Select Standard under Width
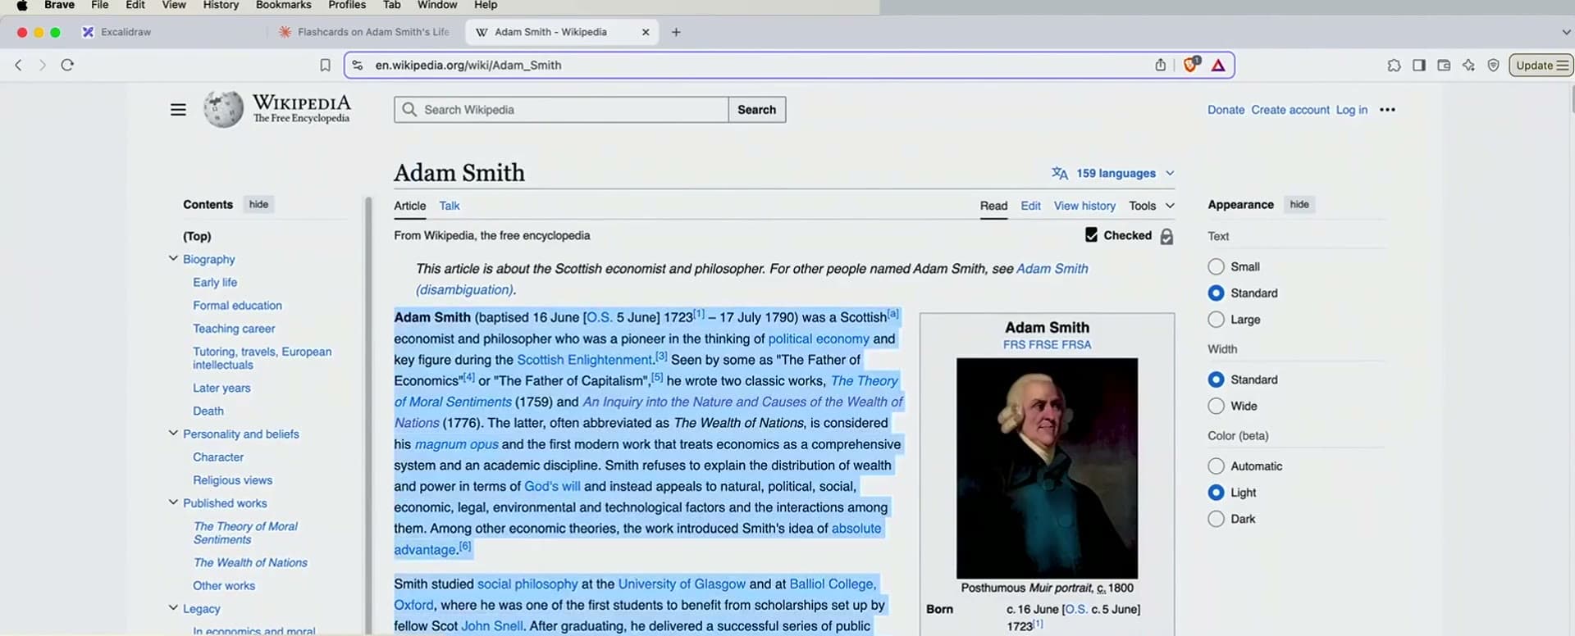The width and height of the screenshot is (1575, 636). [x=1216, y=380]
